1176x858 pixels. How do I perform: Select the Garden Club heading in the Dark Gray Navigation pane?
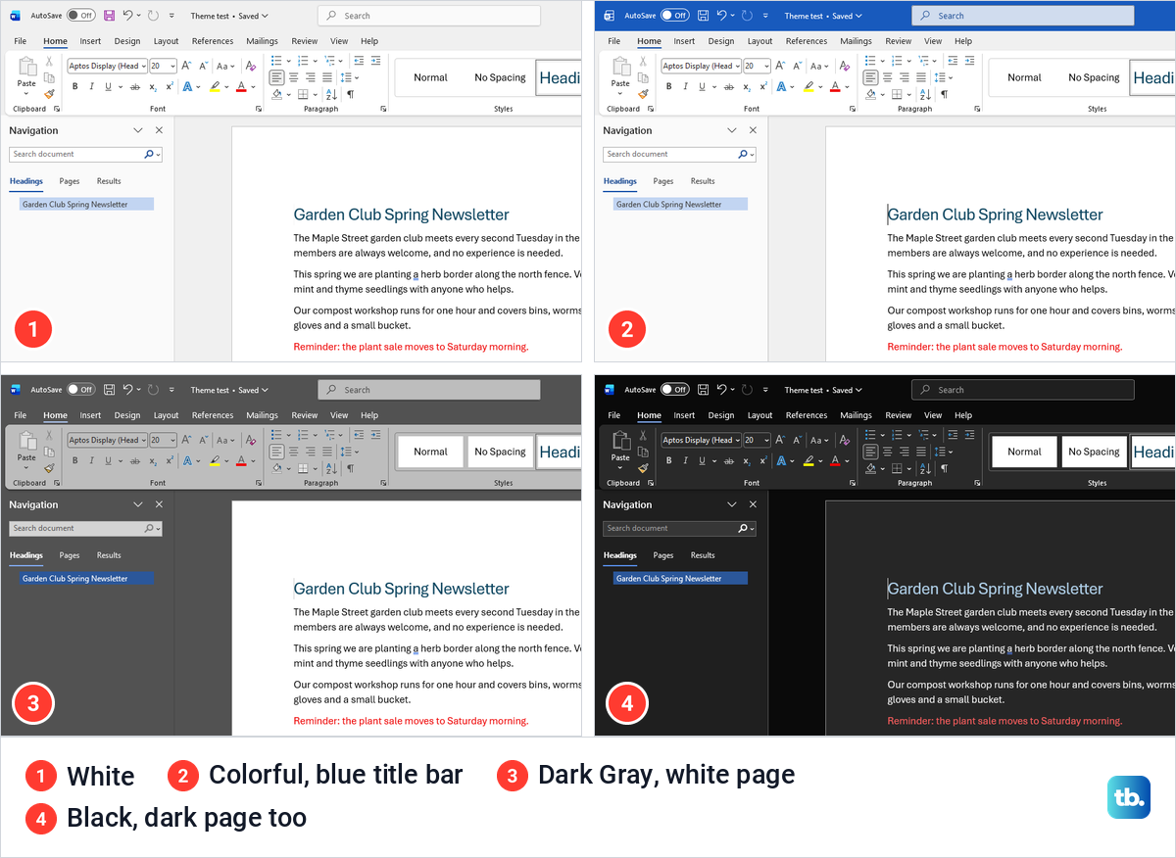[x=87, y=579]
